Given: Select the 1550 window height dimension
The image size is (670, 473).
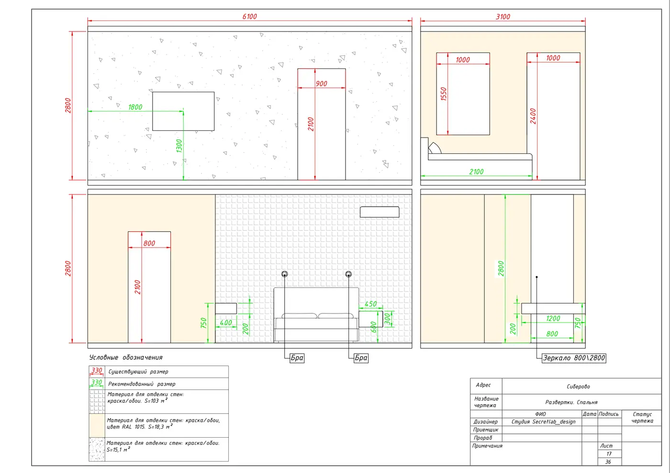Looking at the screenshot, I should pos(443,94).
